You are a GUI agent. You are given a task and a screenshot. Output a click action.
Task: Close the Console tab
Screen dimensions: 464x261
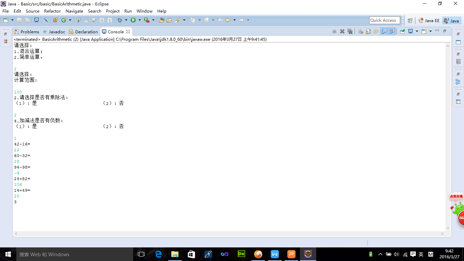(x=128, y=32)
